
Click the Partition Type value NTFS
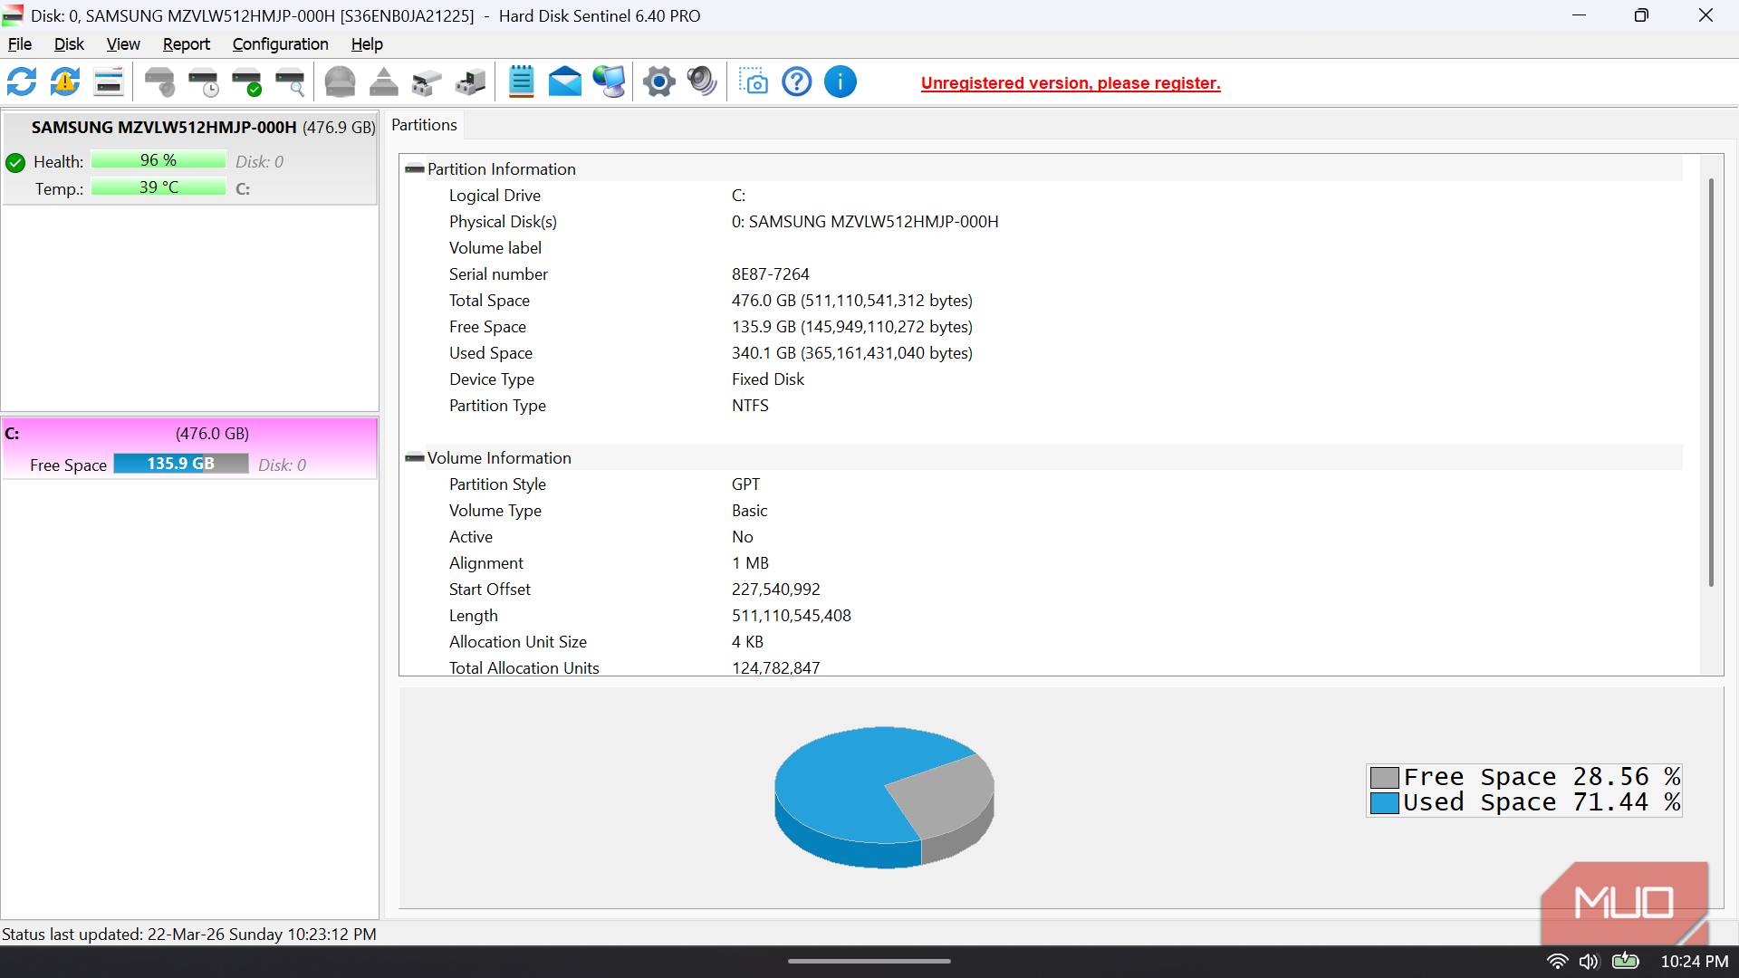tap(750, 406)
